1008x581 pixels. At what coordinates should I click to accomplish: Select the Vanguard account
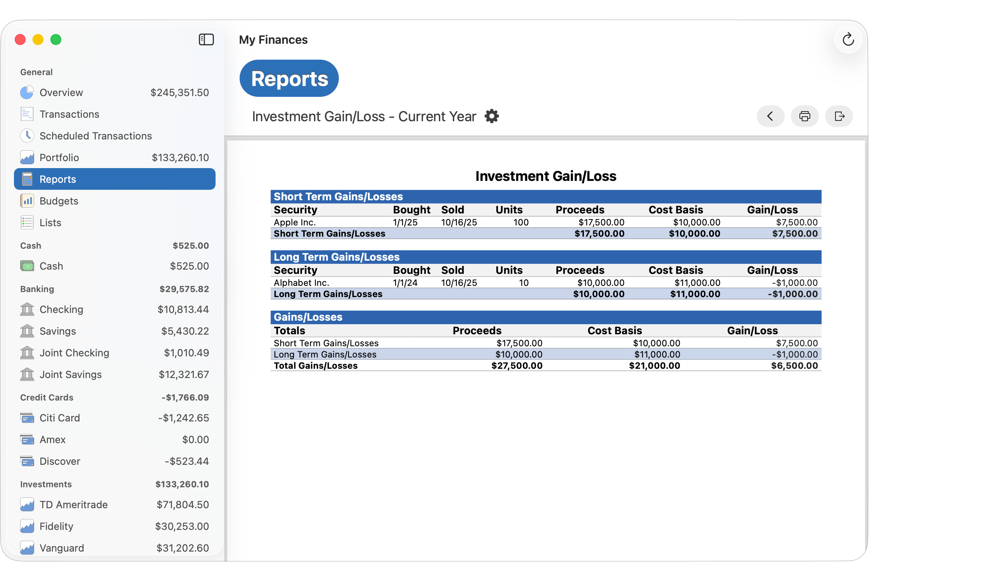pyautogui.click(x=62, y=547)
